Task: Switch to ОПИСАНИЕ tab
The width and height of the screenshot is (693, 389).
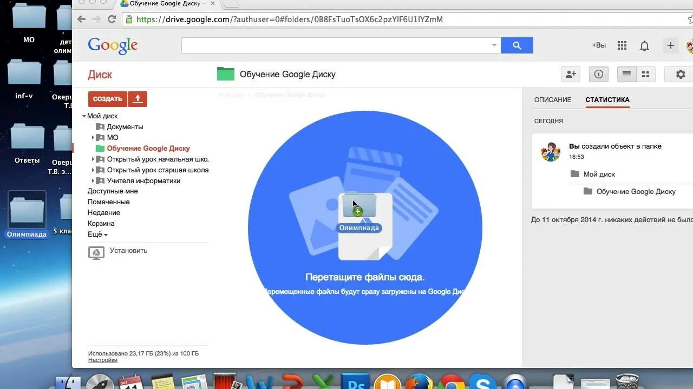Action: coord(553,100)
